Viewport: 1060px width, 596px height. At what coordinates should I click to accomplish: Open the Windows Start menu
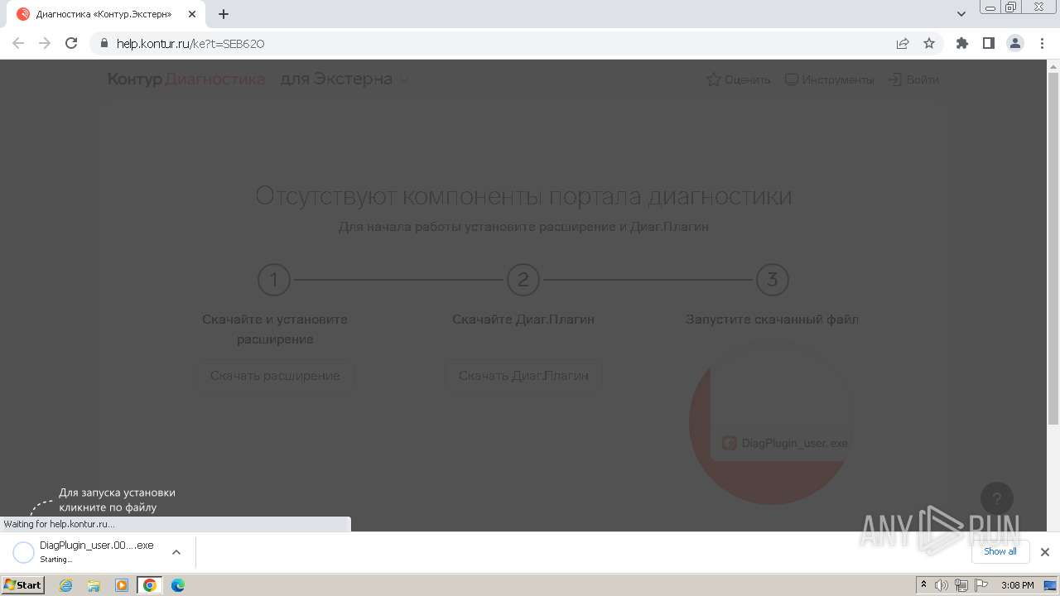[23, 585]
